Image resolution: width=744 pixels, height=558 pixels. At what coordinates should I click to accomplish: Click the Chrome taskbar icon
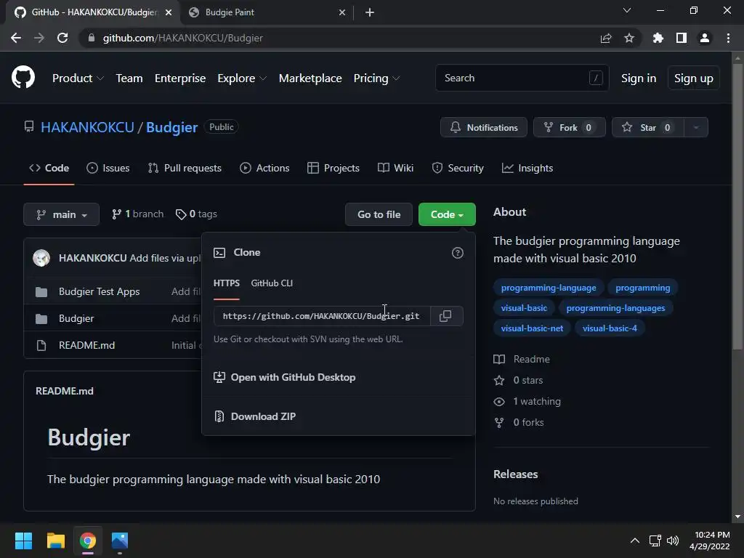(88, 541)
